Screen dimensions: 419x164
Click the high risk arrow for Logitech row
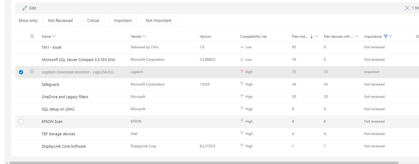click(242, 72)
